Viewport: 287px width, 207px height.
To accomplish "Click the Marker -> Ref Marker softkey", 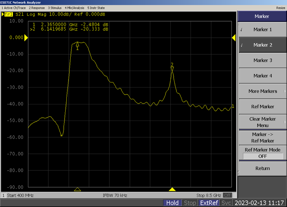I will tap(263, 137).
